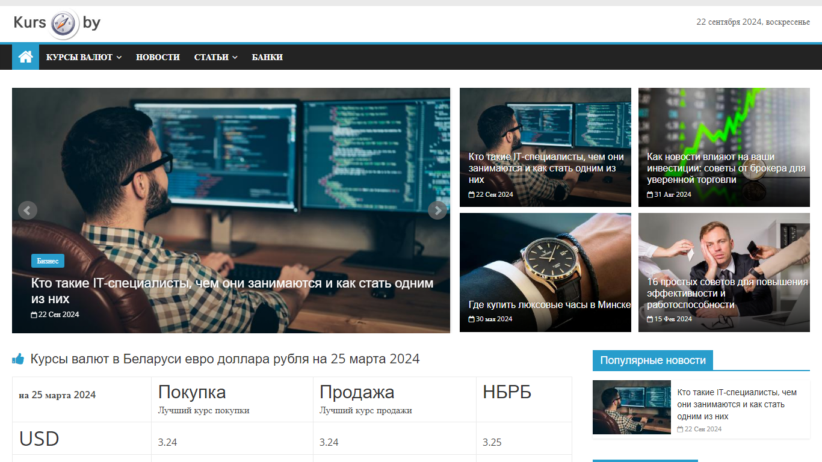The height and width of the screenshot is (462, 822).
Task: Expand the СТАТЬИ dropdown menu
Action: [215, 57]
